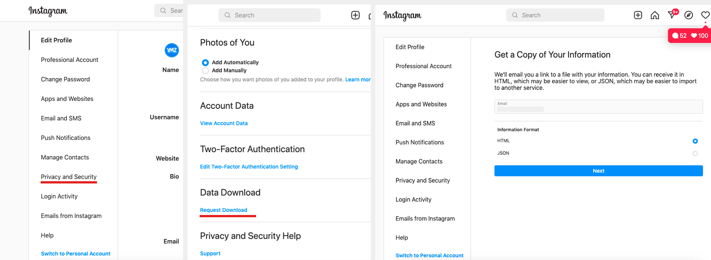Open Edit Profile in the right sidebar
The width and height of the screenshot is (711, 260).
[x=410, y=47]
